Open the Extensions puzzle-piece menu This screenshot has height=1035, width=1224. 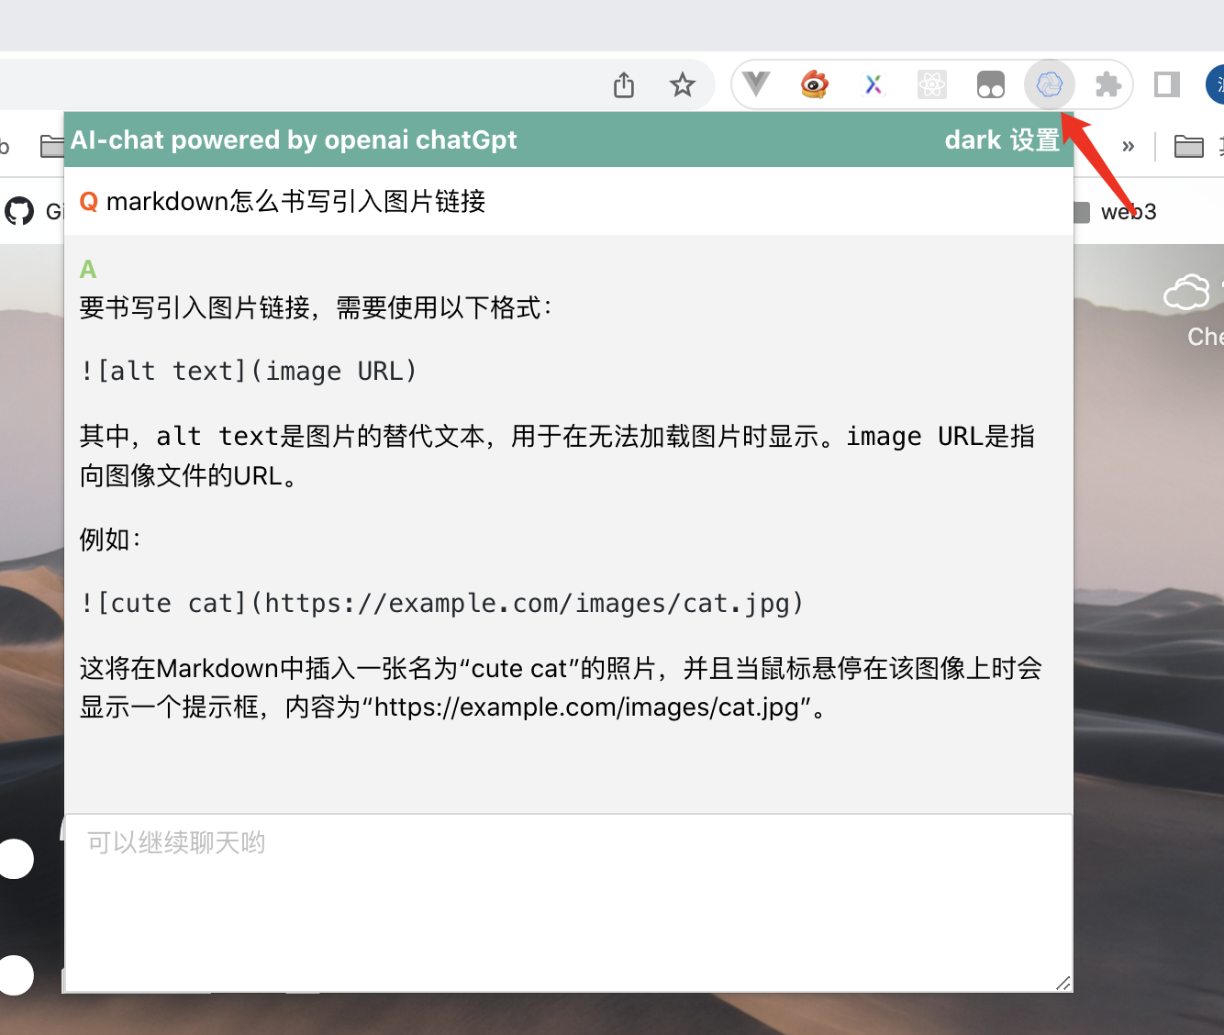[x=1108, y=84]
